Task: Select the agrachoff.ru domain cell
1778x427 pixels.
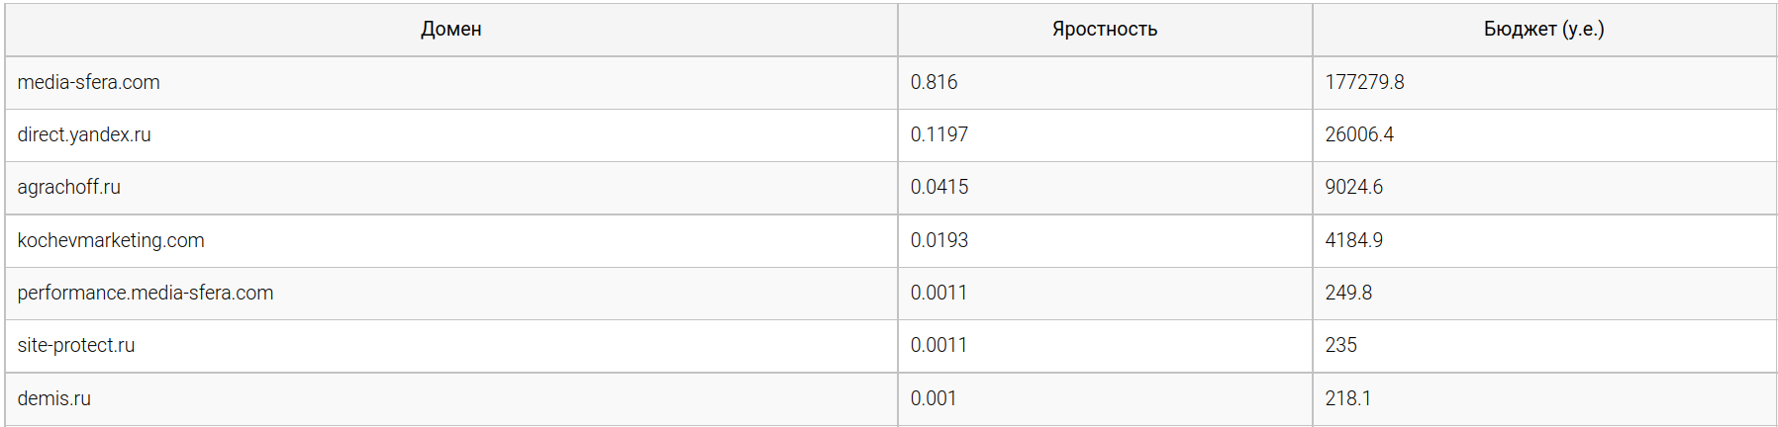Action: click(x=69, y=187)
